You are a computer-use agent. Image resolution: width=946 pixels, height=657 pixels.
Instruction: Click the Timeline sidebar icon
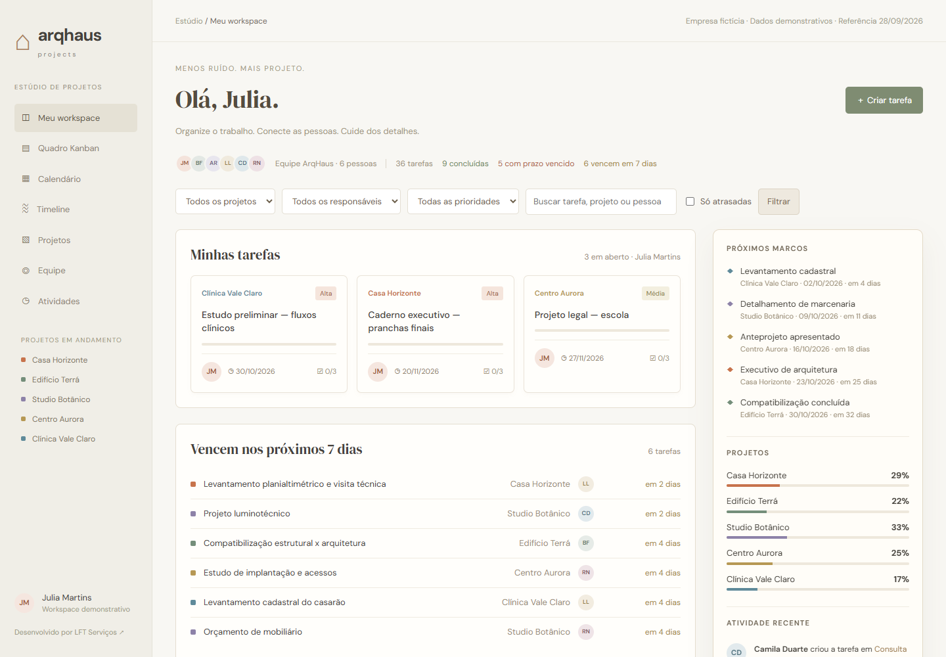[25, 209]
